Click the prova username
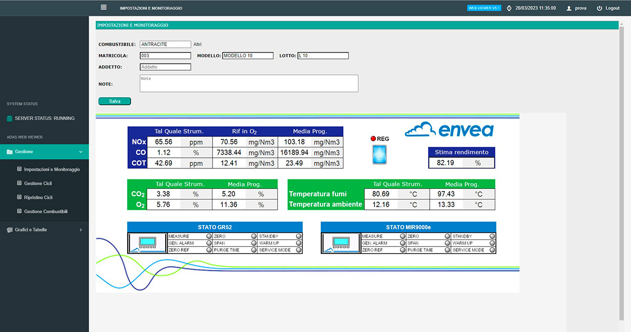The width and height of the screenshot is (631, 332). click(x=581, y=8)
